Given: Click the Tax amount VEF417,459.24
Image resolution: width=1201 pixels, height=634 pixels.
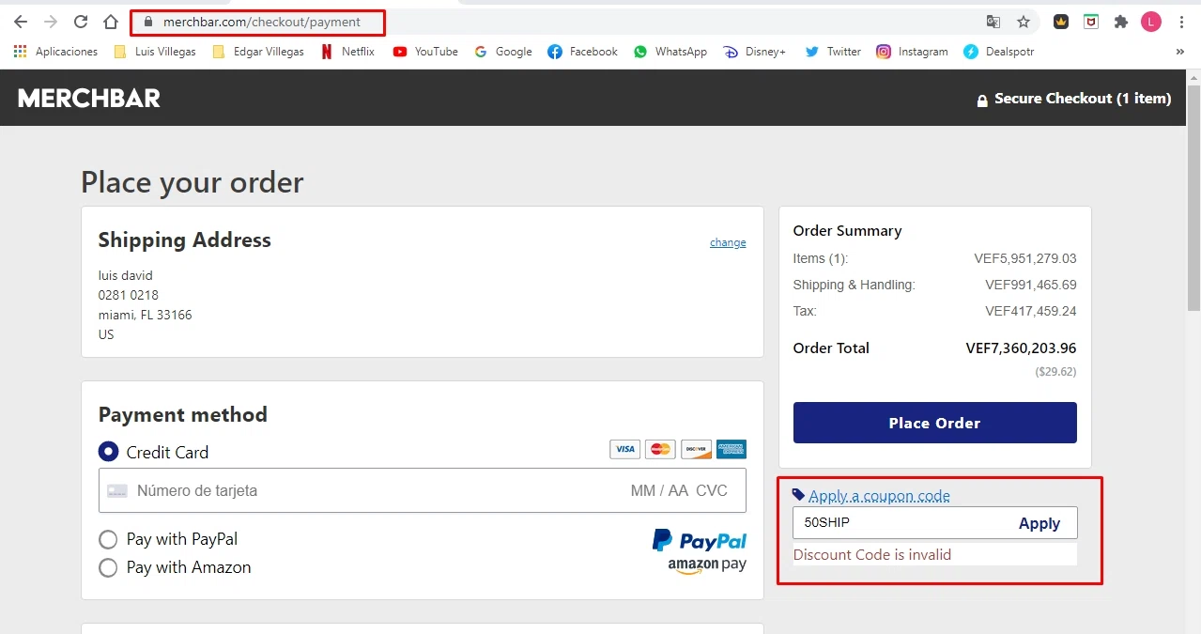Looking at the screenshot, I should coord(1031,311).
